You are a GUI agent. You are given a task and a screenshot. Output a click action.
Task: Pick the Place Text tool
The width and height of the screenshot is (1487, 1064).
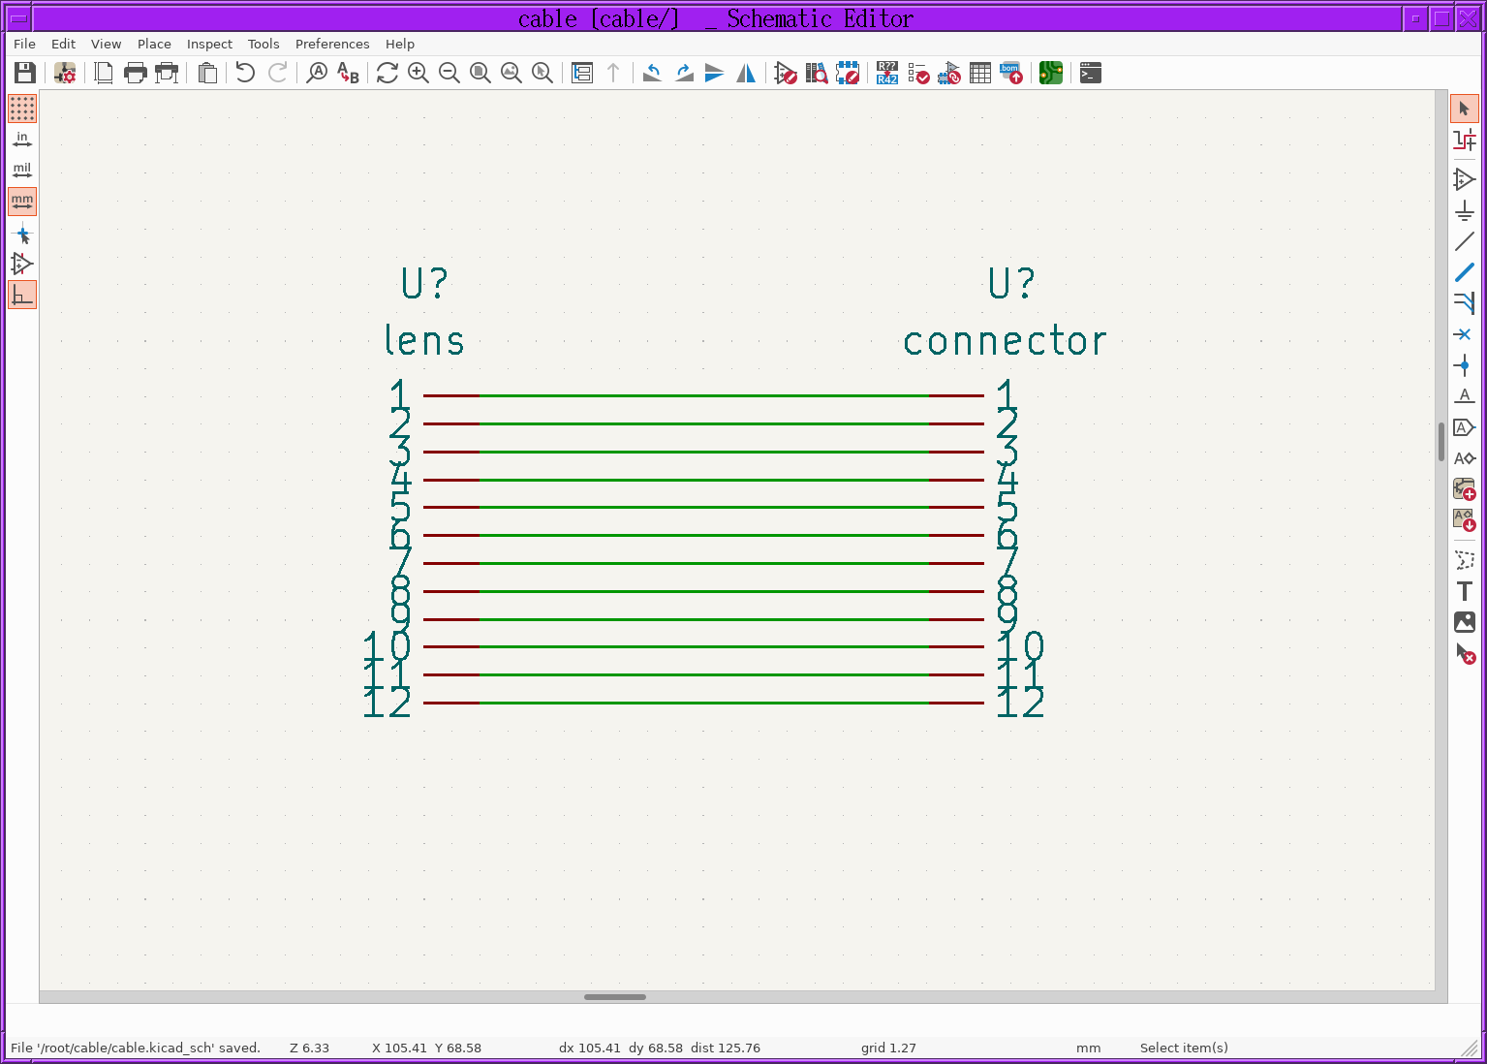[x=1465, y=590]
